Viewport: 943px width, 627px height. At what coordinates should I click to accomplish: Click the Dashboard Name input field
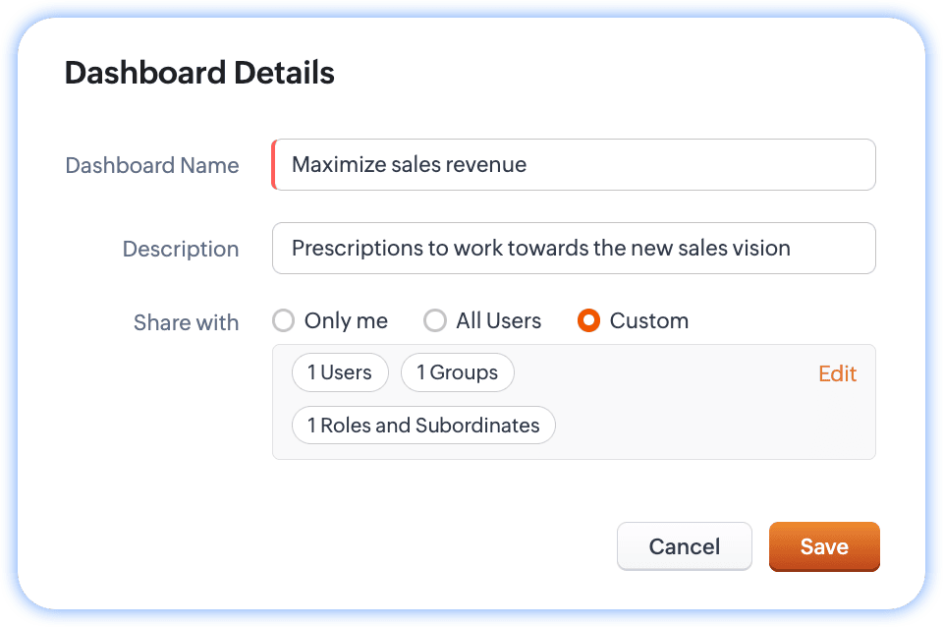[x=574, y=164]
